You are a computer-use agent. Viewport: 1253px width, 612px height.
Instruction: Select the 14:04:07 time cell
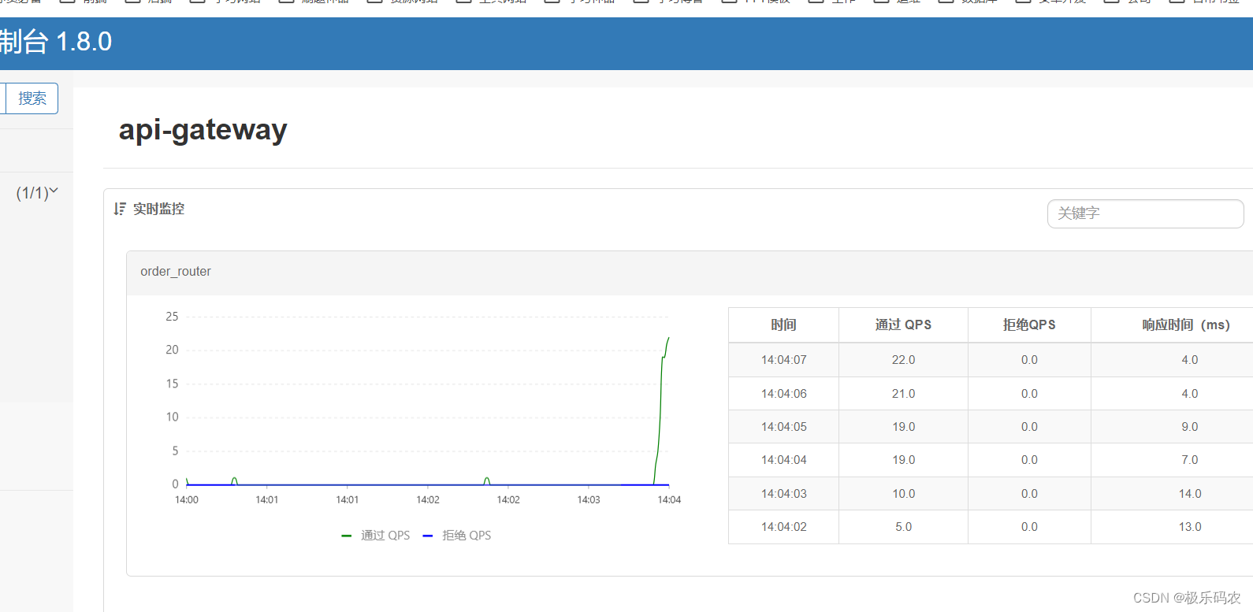click(x=783, y=360)
